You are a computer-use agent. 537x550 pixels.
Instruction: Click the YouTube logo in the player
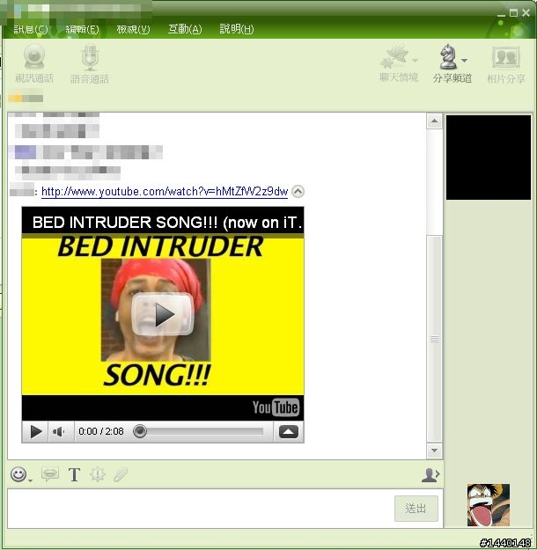click(x=276, y=407)
